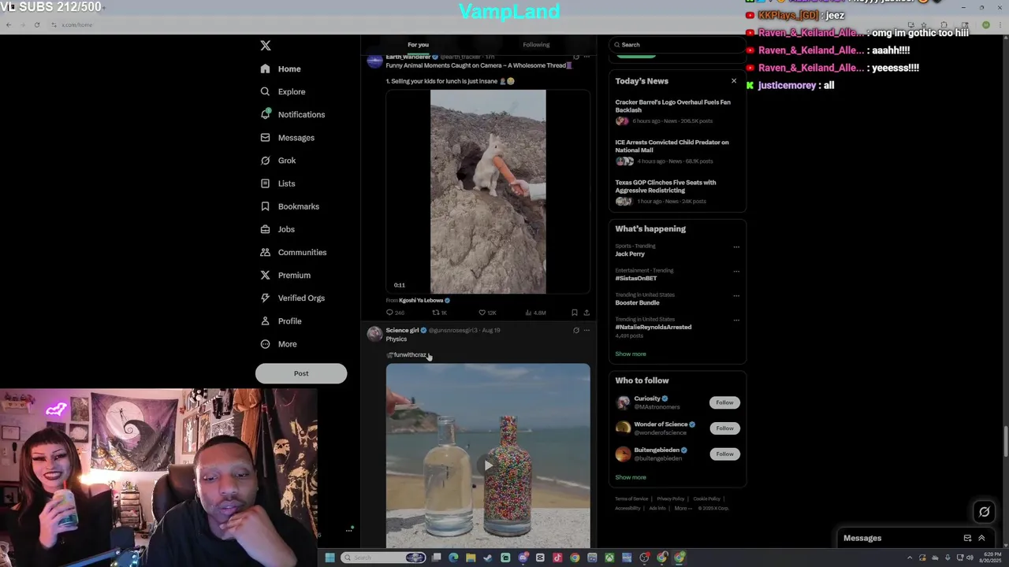This screenshot has width=1009, height=567.
Task: Click the Kgoshi Ya Lebowa source link
Action: 424,301
